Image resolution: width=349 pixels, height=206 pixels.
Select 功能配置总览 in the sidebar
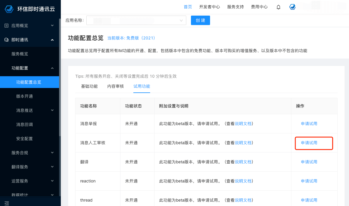pyautogui.click(x=29, y=82)
